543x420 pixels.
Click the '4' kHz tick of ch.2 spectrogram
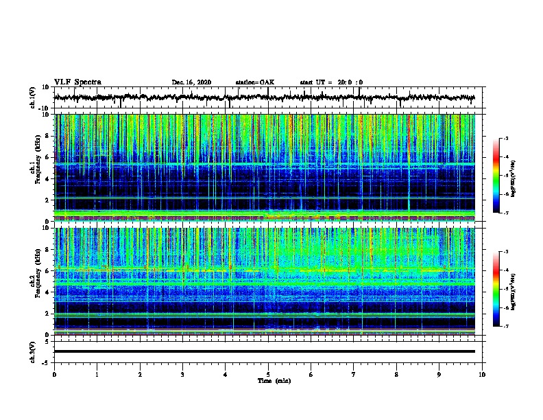(x=47, y=292)
